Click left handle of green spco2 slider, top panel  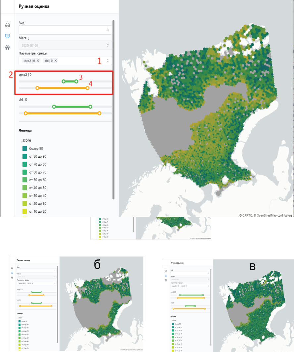64,81
